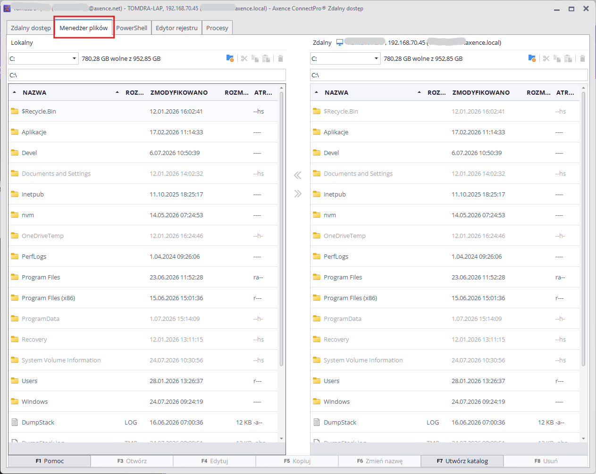Sort local list by ROZM... size column
596x474 pixels.
coord(236,92)
